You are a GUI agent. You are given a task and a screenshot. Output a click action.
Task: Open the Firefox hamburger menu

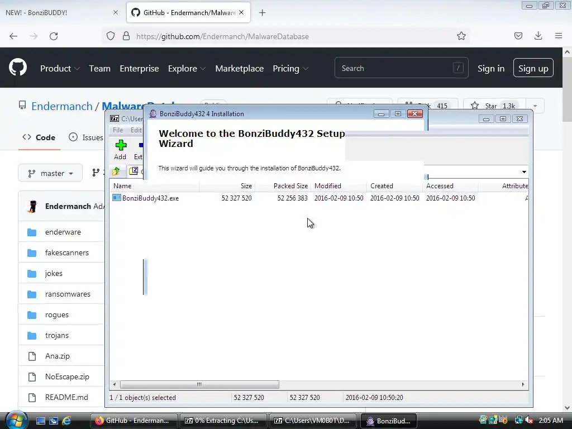[x=559, y=36]
